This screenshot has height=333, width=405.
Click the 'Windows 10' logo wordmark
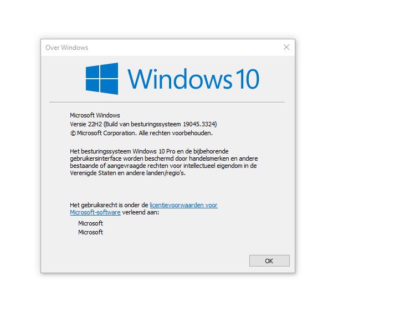click(193, 79)
